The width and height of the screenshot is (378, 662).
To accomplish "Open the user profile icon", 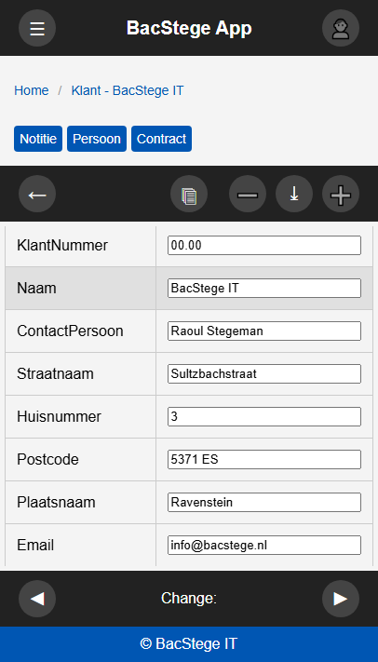I will pyautogui.click(x=341, y=28).
